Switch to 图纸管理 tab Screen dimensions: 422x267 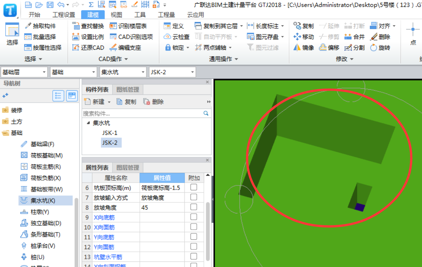pyautogui.click(x=128, y=90)
